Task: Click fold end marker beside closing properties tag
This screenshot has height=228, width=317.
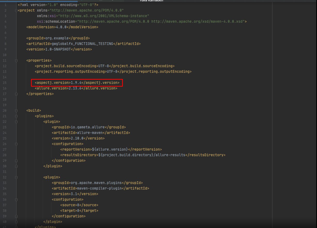Action: click(x=17, y=94)
